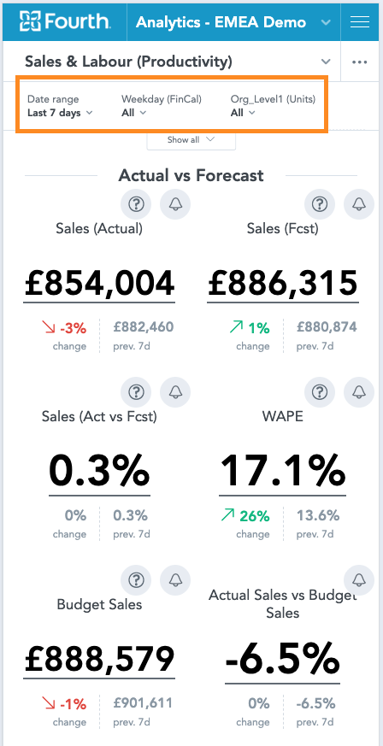
Task: Open help for WAPE metric
Action: tap(320, 392)
